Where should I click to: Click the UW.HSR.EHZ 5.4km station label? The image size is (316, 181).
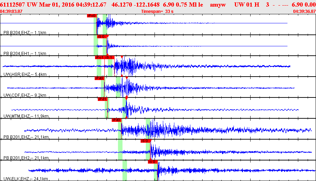[x=25, y=74]
